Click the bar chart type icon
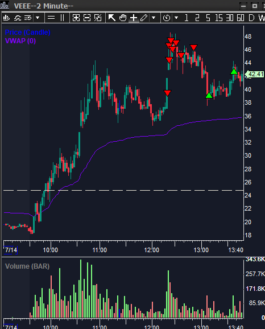Image resolution: width=265 pixels, height=329 pixels. click(6, 18)
